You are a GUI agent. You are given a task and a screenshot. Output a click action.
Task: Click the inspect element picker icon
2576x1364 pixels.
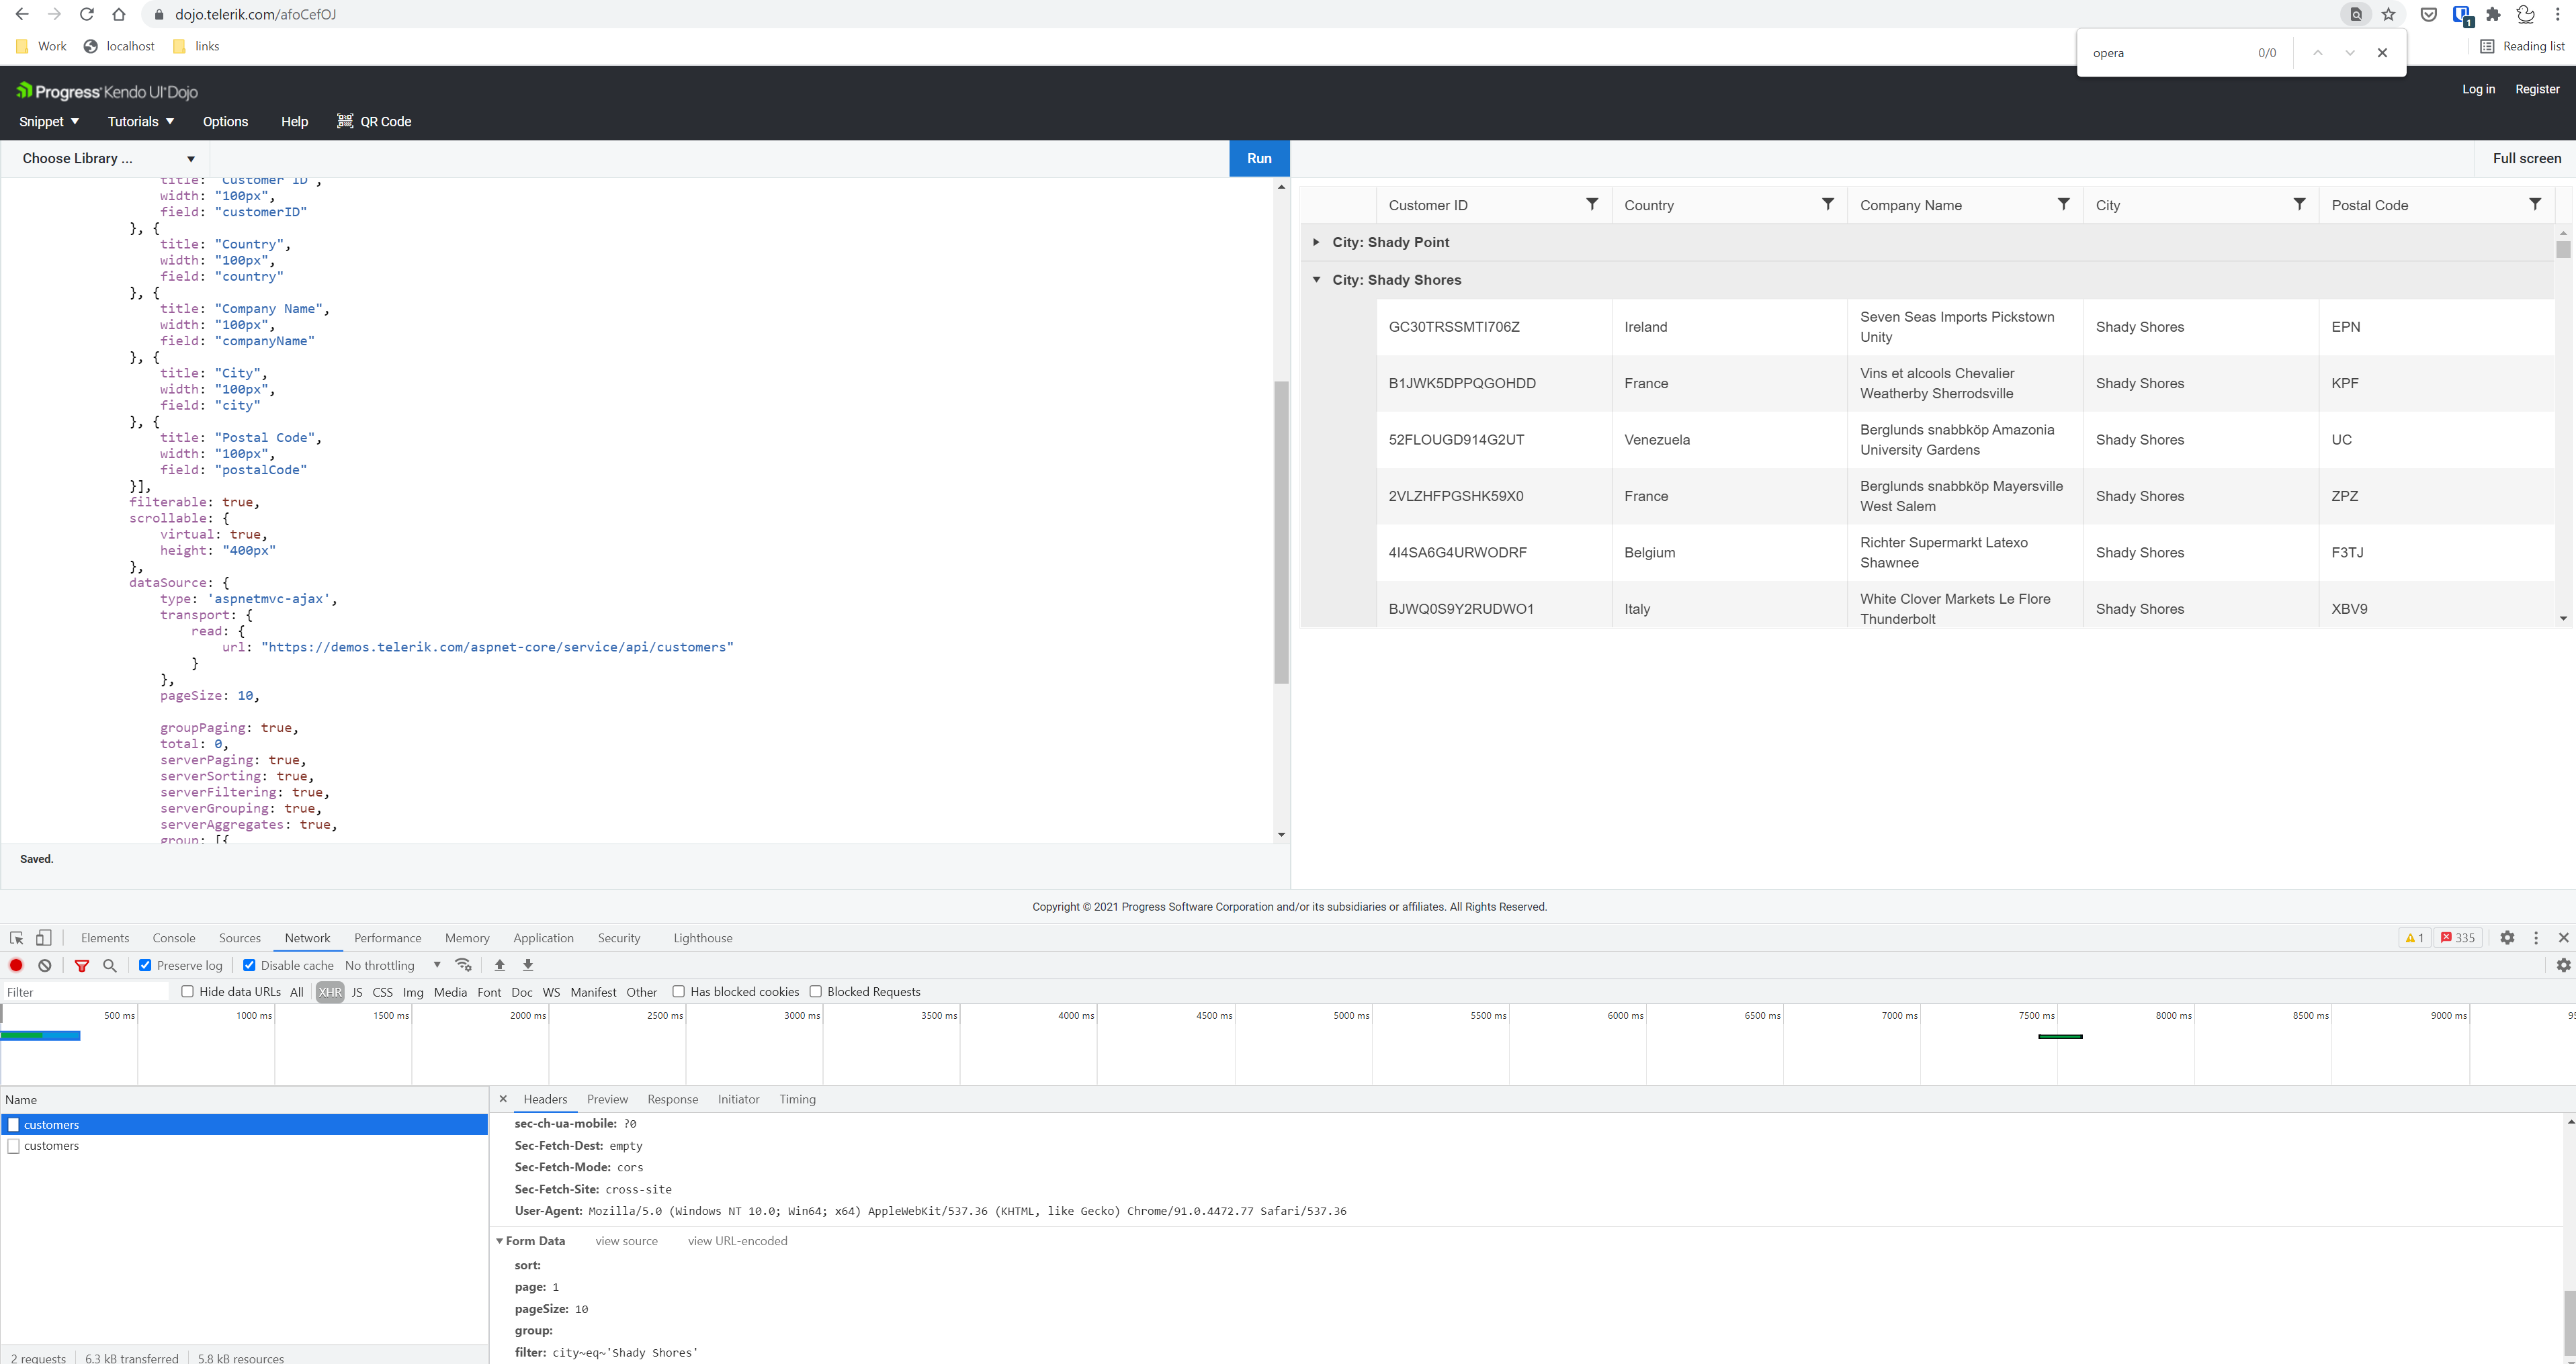coord(16,938)
